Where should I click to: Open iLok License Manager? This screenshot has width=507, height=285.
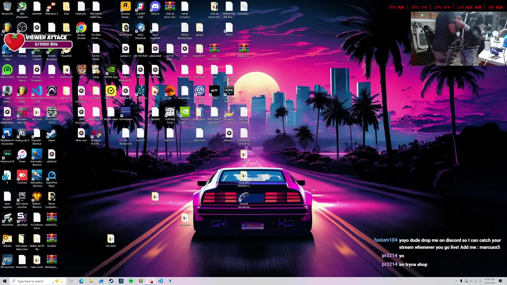(229, 95)
